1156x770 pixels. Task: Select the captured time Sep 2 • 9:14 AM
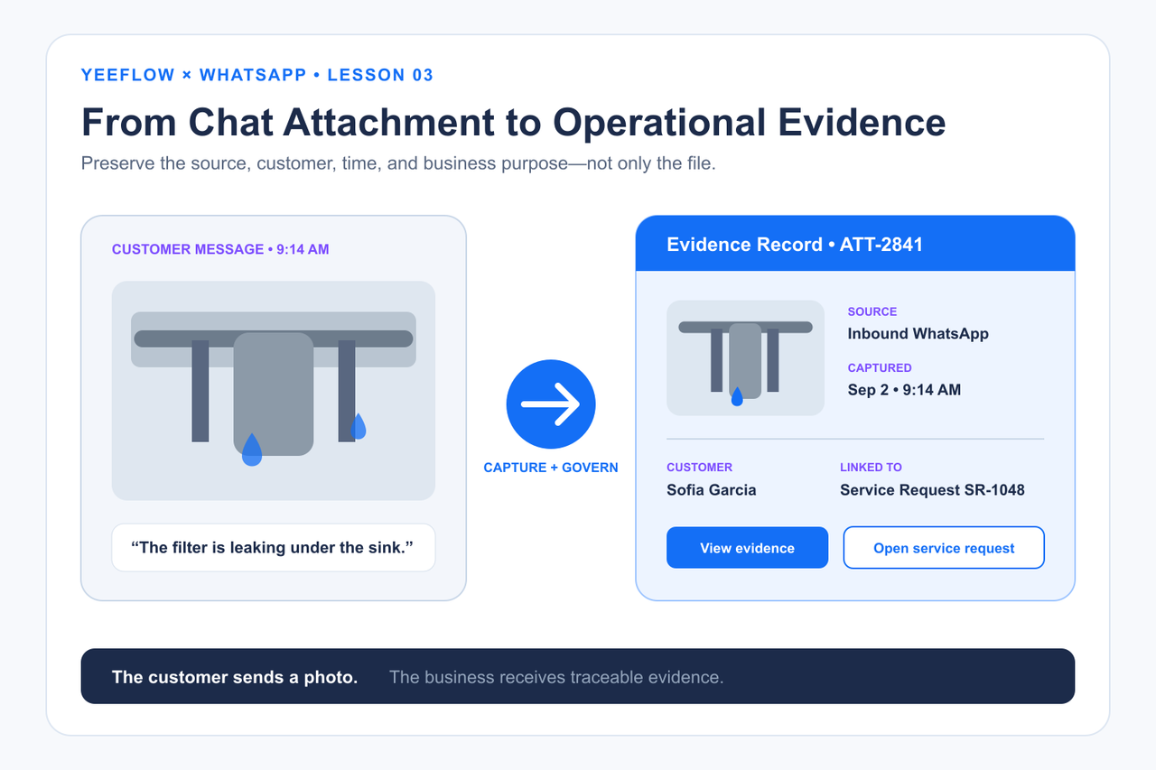(x=904, y=390)
